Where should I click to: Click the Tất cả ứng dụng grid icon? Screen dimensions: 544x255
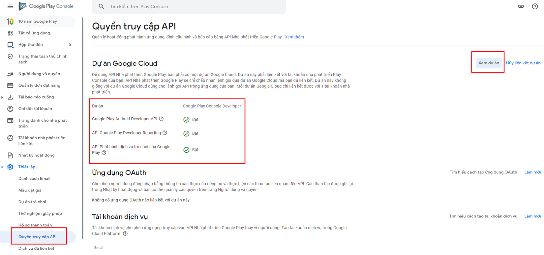[x=10, y=33]
